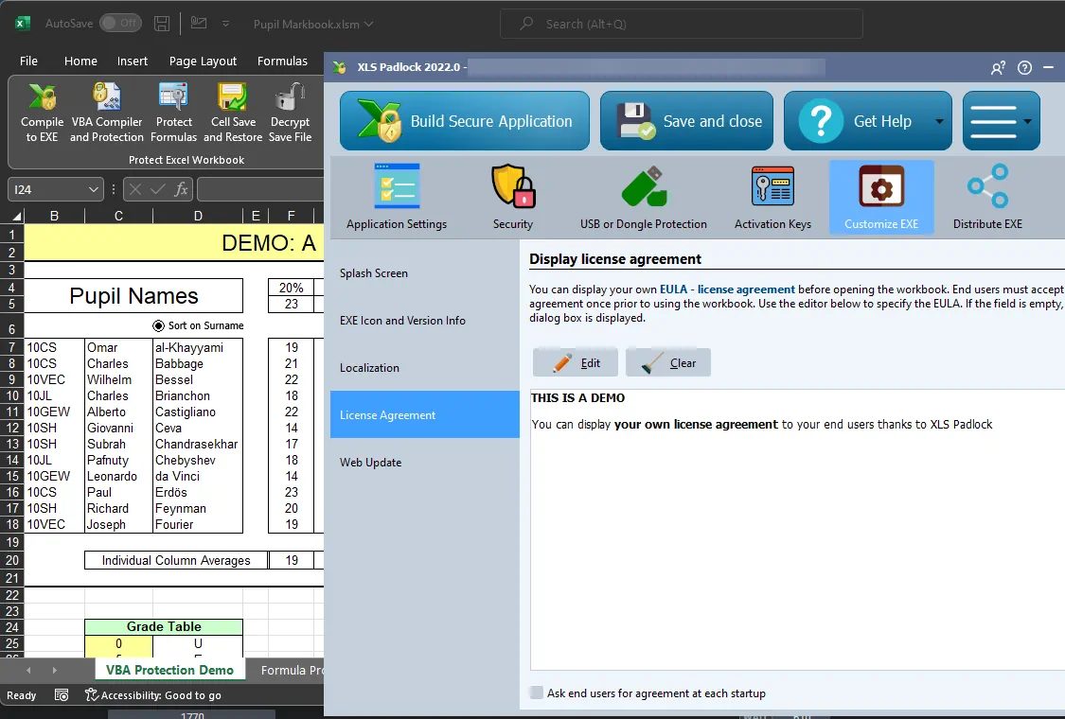Expand the Name Box dropdown
Screen dimensions: 1065x719
coord(94,190)
